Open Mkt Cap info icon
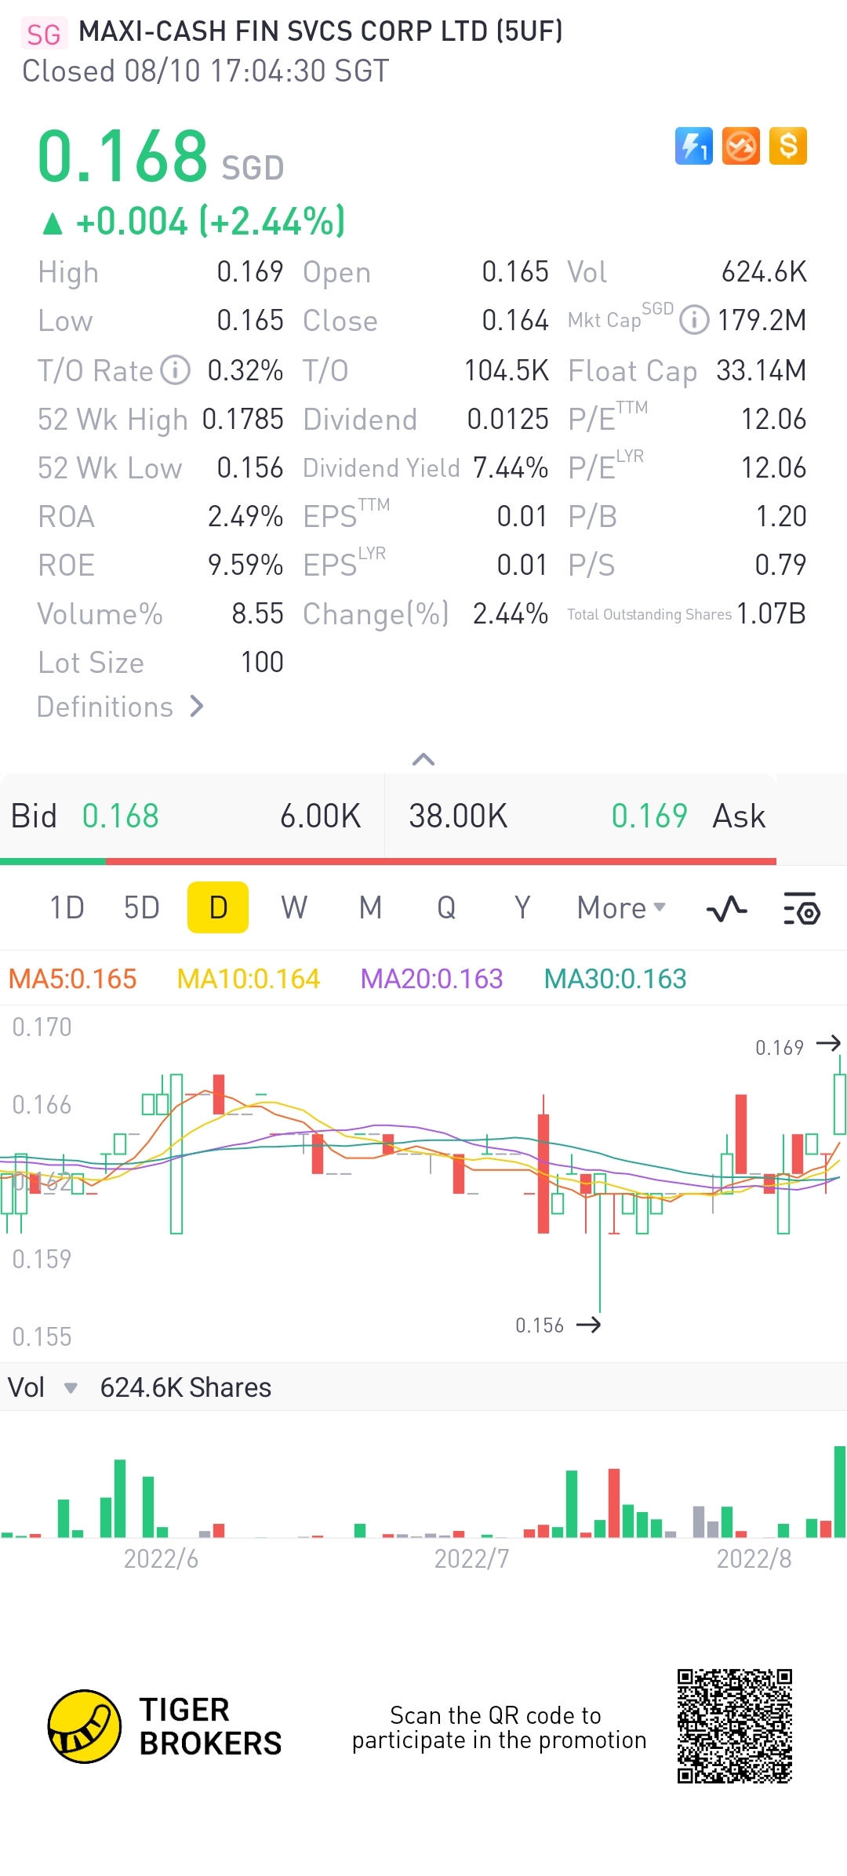 coord(694,320)
